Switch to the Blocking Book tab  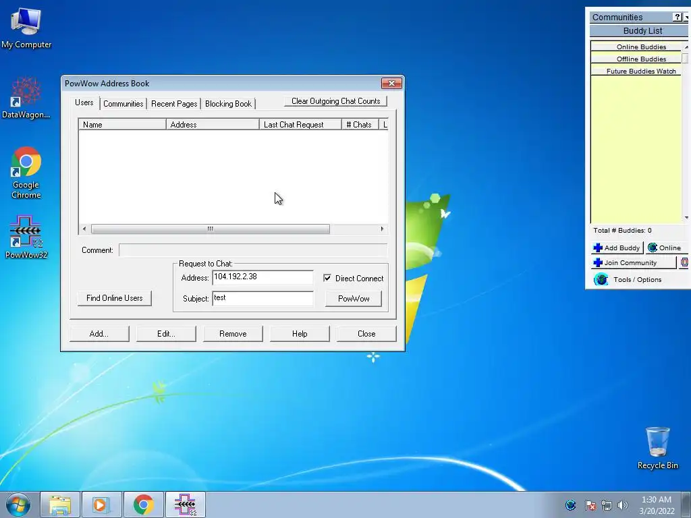pos(228,104)
